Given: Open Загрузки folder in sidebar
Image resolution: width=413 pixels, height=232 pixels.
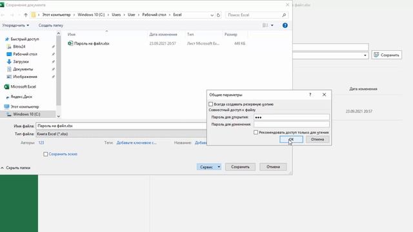Looking at the screenshot, I should (21, 62).
